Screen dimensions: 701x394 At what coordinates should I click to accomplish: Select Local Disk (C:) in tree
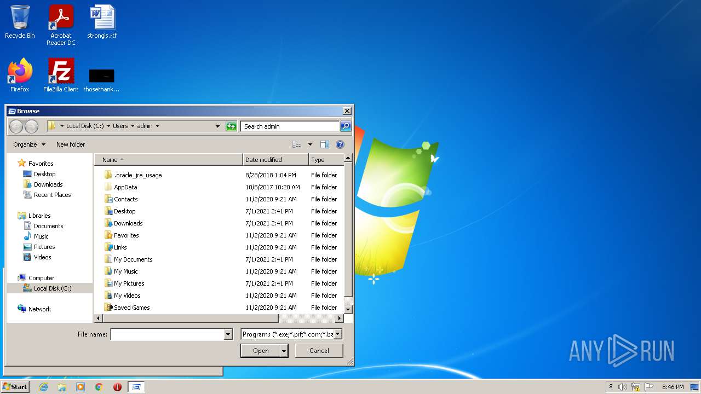pyautogui.click(x=50, y=288)
